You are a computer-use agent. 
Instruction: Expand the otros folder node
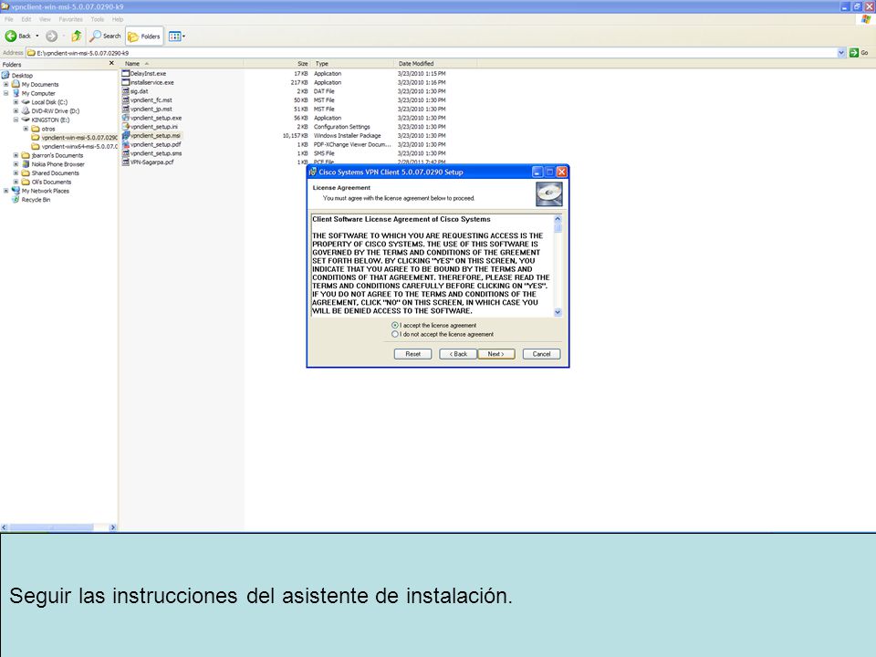tap(26, 129)
